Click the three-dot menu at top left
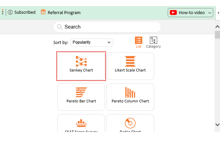The height and width of the screenshot is (142, 220). [x=3, y=12]
